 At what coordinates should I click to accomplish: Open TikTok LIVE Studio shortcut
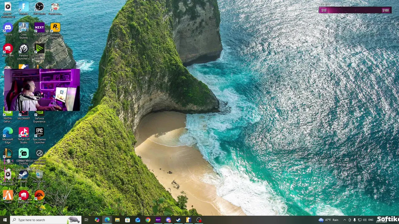click(x=23, y=135)
